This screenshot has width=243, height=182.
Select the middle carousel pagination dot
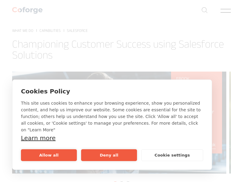coord(122,182)
